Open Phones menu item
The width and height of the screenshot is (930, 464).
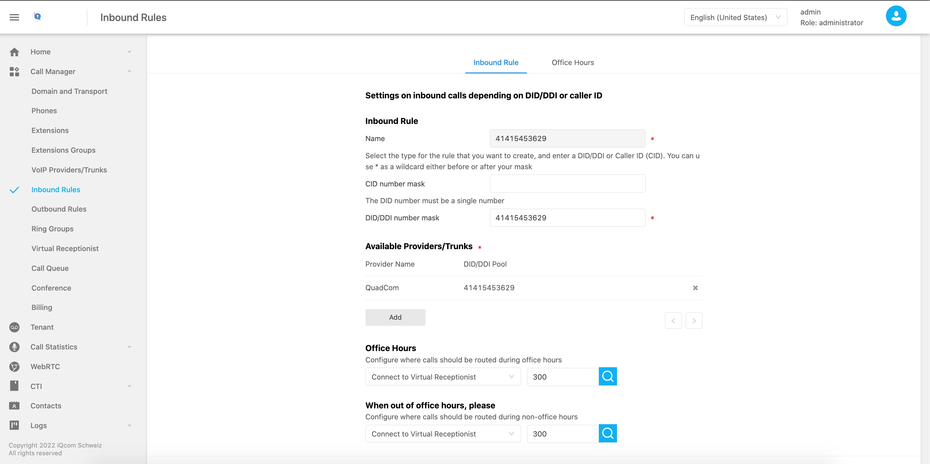(x=44, y=111)
